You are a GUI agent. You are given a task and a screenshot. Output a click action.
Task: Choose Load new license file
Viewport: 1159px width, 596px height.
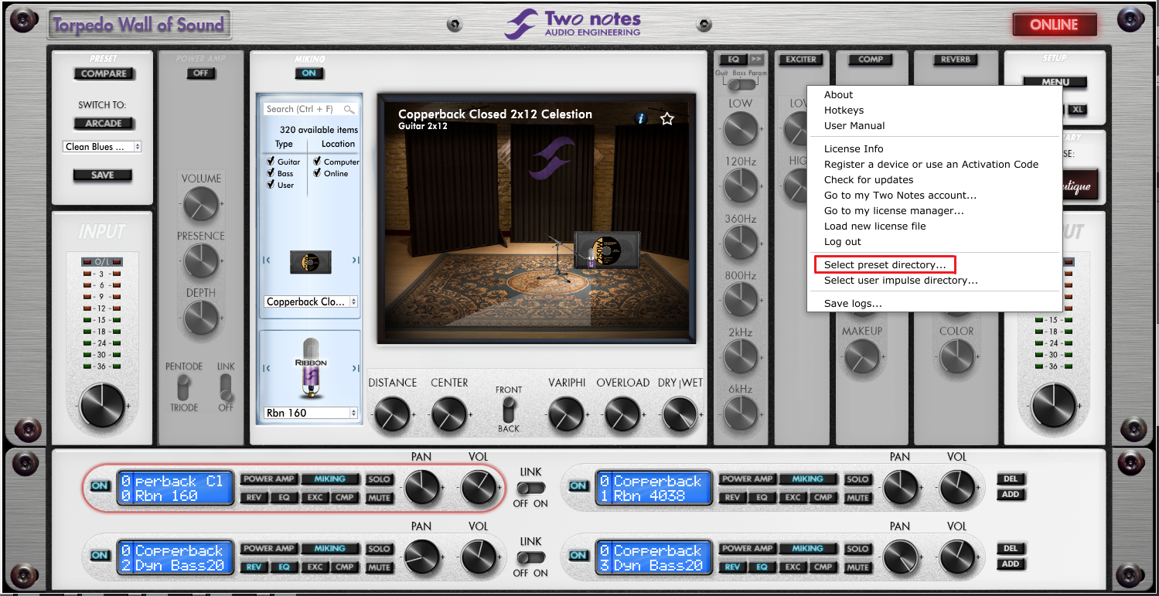pos(874,226)
